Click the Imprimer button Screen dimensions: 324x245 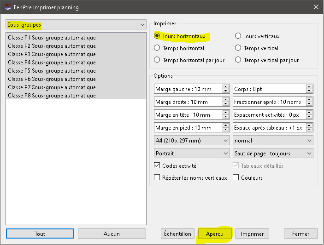[253, 234]
